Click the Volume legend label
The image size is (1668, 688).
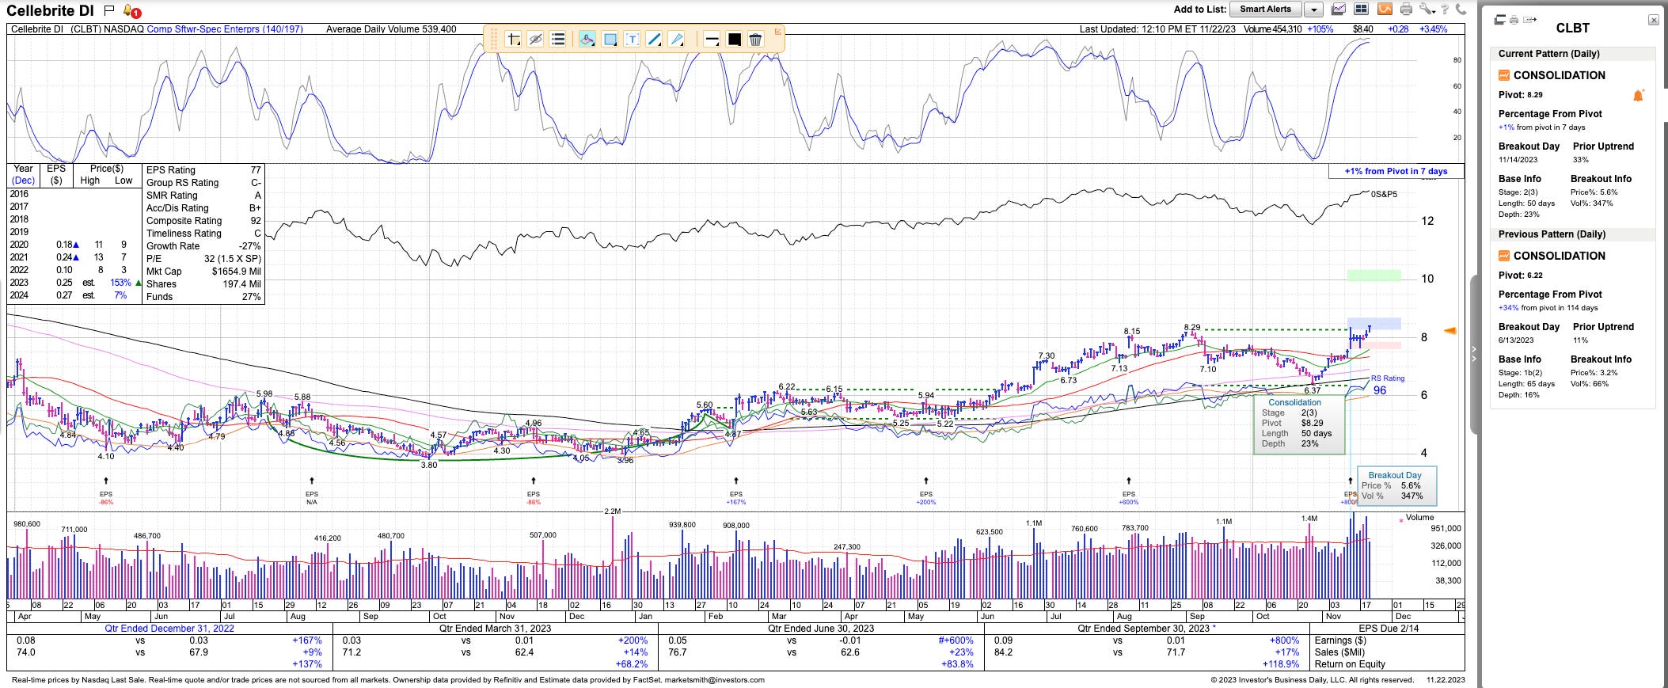1419,518
